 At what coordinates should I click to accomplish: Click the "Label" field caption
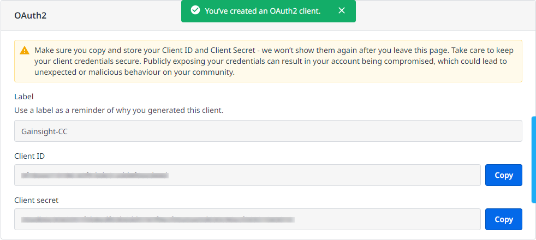[24, 97]
